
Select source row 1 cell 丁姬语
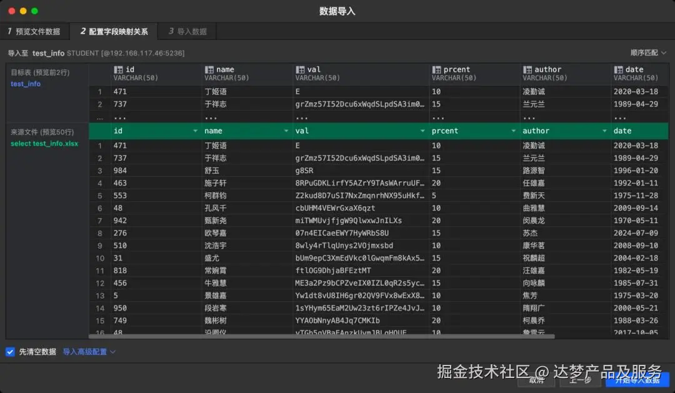[x=216, y=146]
